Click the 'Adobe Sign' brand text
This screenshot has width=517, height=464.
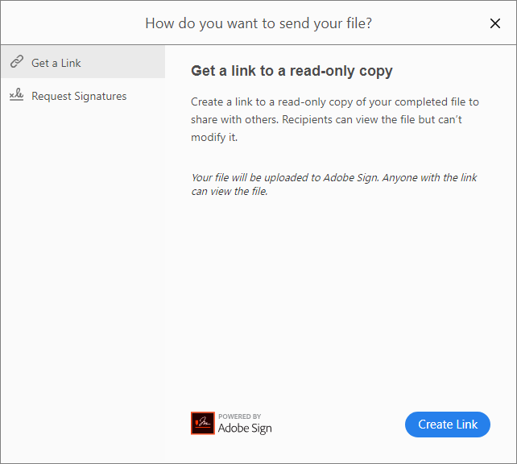pos(245,429)
